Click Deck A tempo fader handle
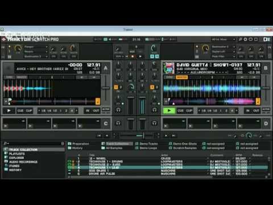 click(106, 88)
